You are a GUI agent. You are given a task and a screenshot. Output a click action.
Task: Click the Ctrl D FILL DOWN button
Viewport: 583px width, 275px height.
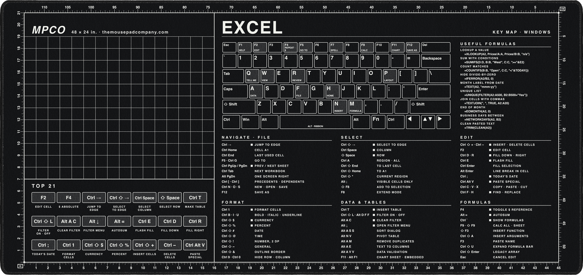170,221
